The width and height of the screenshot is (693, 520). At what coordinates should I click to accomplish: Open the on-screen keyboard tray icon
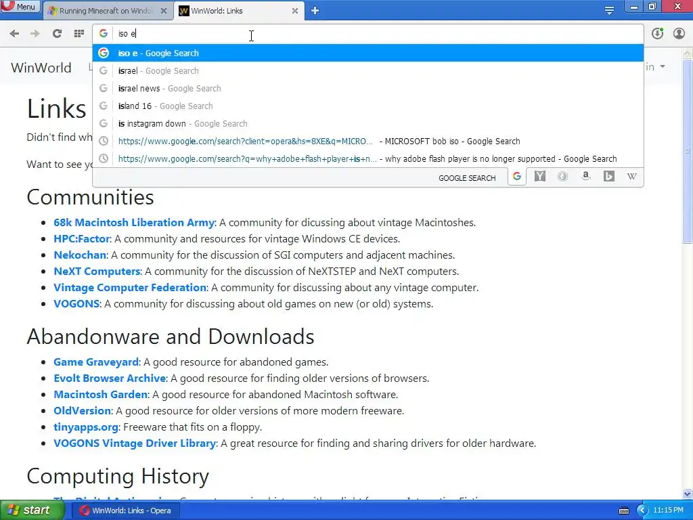click(623, 511)
